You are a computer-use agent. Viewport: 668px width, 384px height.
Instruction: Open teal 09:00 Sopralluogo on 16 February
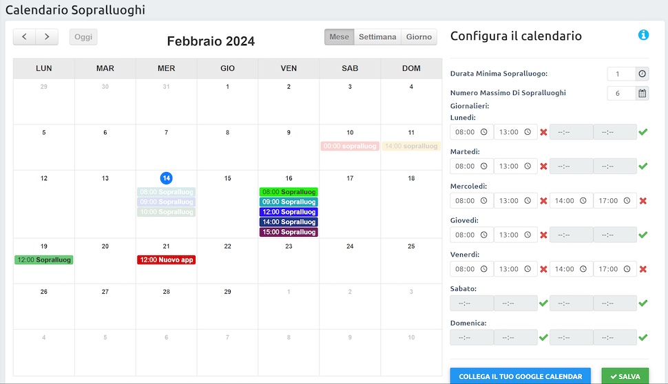pyautogui.click(x=289, y=202)
